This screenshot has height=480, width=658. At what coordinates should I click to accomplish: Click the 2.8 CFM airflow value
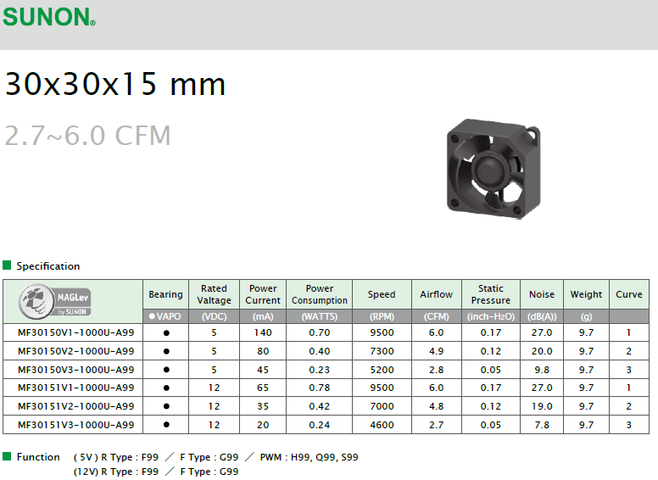tap(437, 370)
